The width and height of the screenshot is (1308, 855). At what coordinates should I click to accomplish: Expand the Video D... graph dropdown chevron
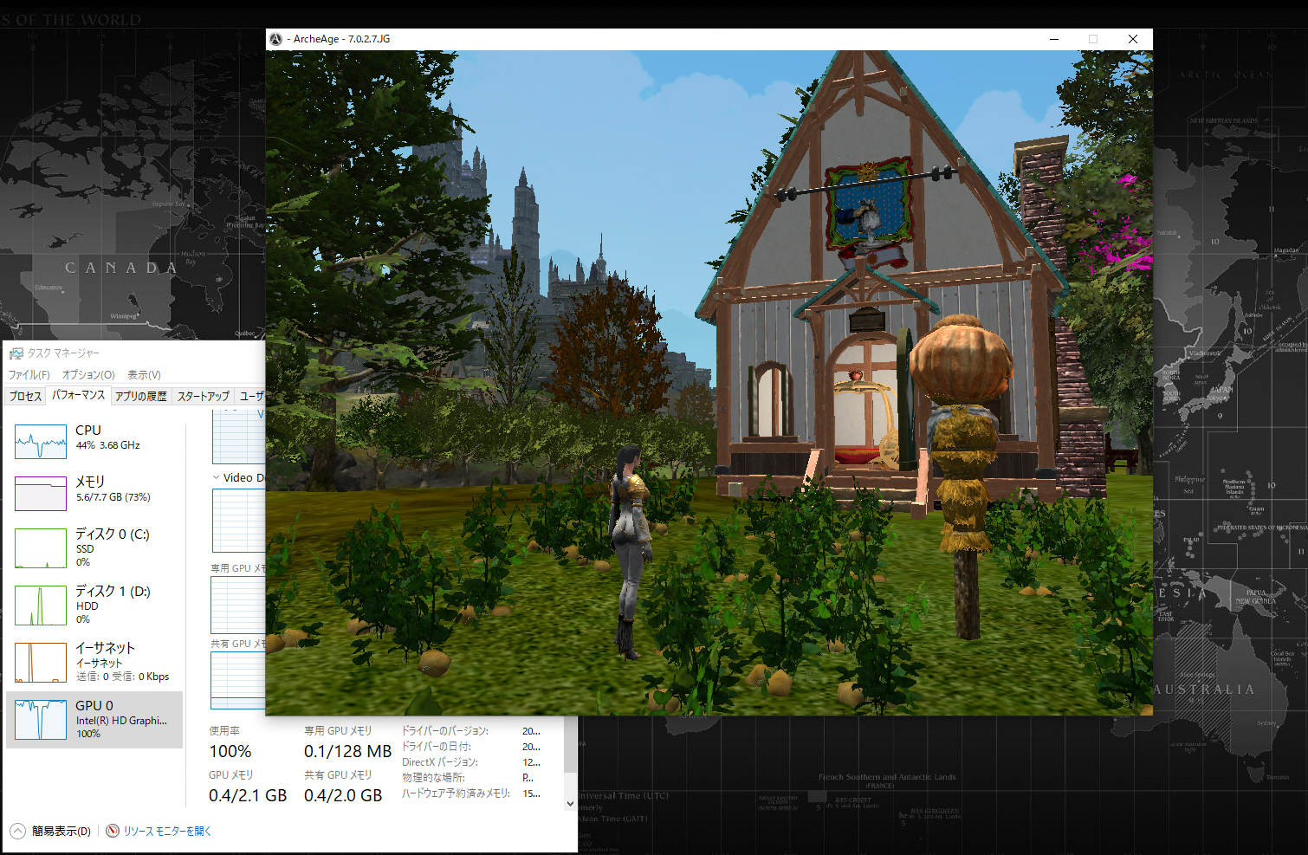click(x=217, y=477)
